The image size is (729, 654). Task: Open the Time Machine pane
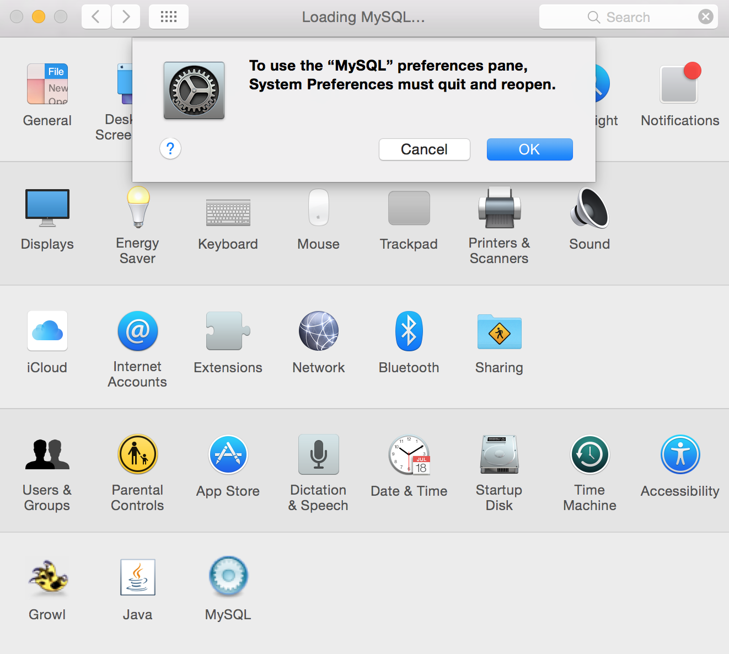[x=589, y=454]
